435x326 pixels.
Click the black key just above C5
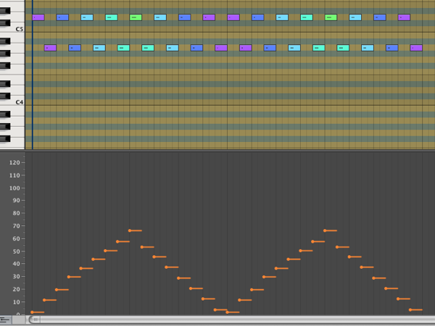[5, 23]
